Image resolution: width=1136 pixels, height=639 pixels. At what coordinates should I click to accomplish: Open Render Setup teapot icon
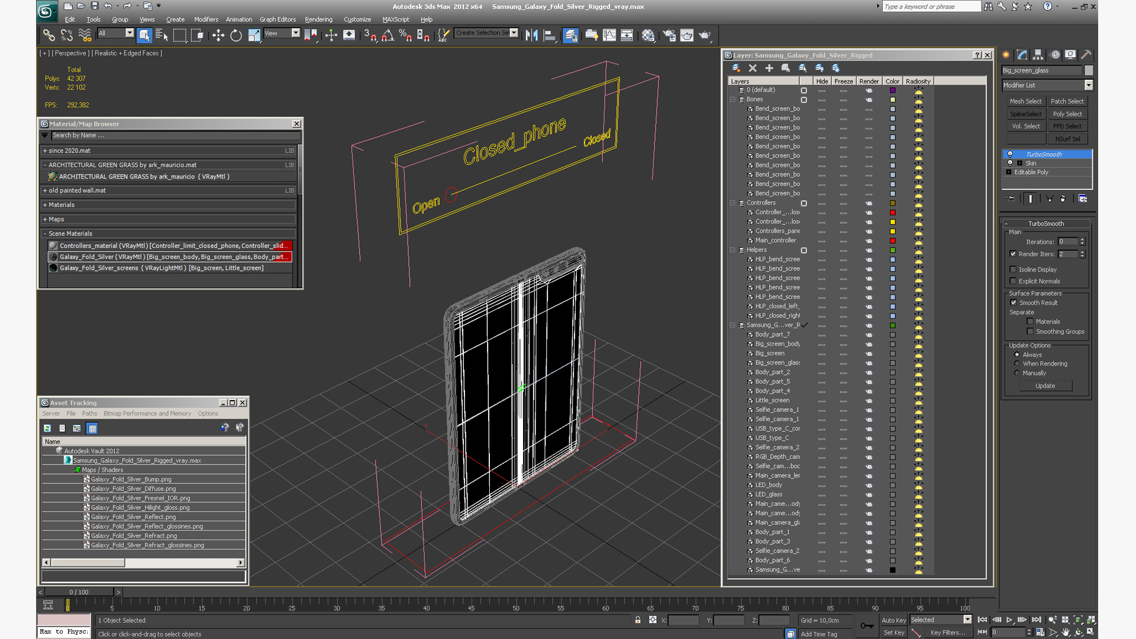669,35
